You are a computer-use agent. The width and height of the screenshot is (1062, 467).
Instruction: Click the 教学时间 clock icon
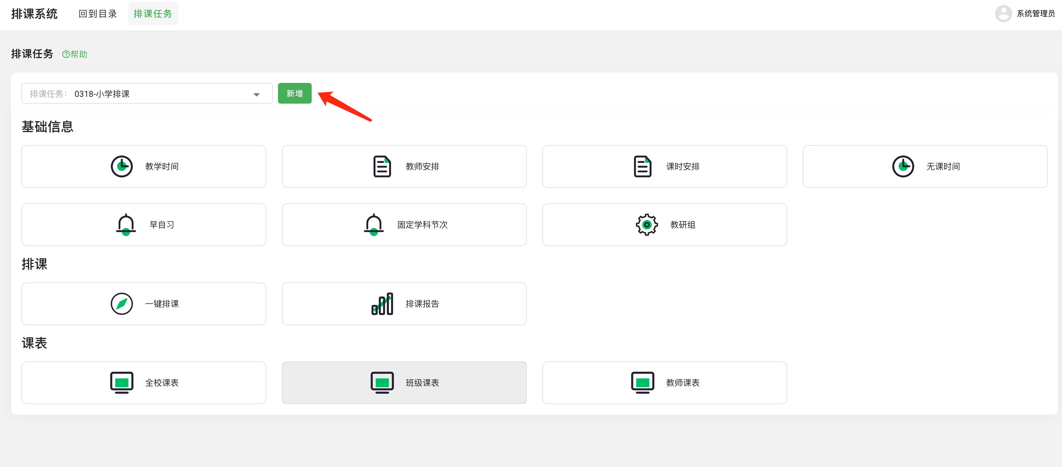click(x=121, y=166)
